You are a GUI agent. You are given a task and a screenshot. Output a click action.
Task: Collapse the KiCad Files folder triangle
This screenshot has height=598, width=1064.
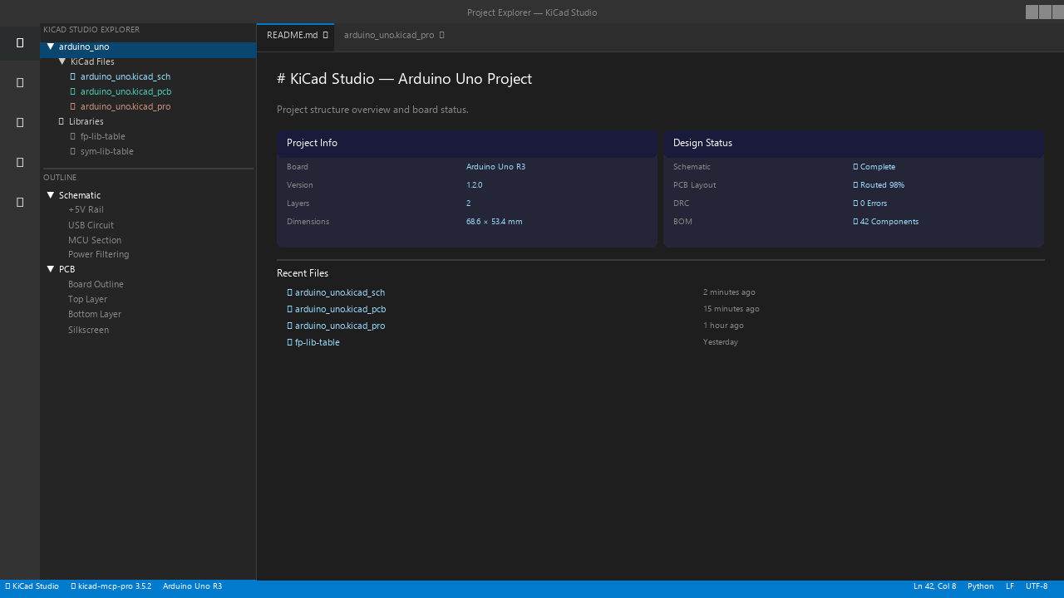[x=62, y=61]
